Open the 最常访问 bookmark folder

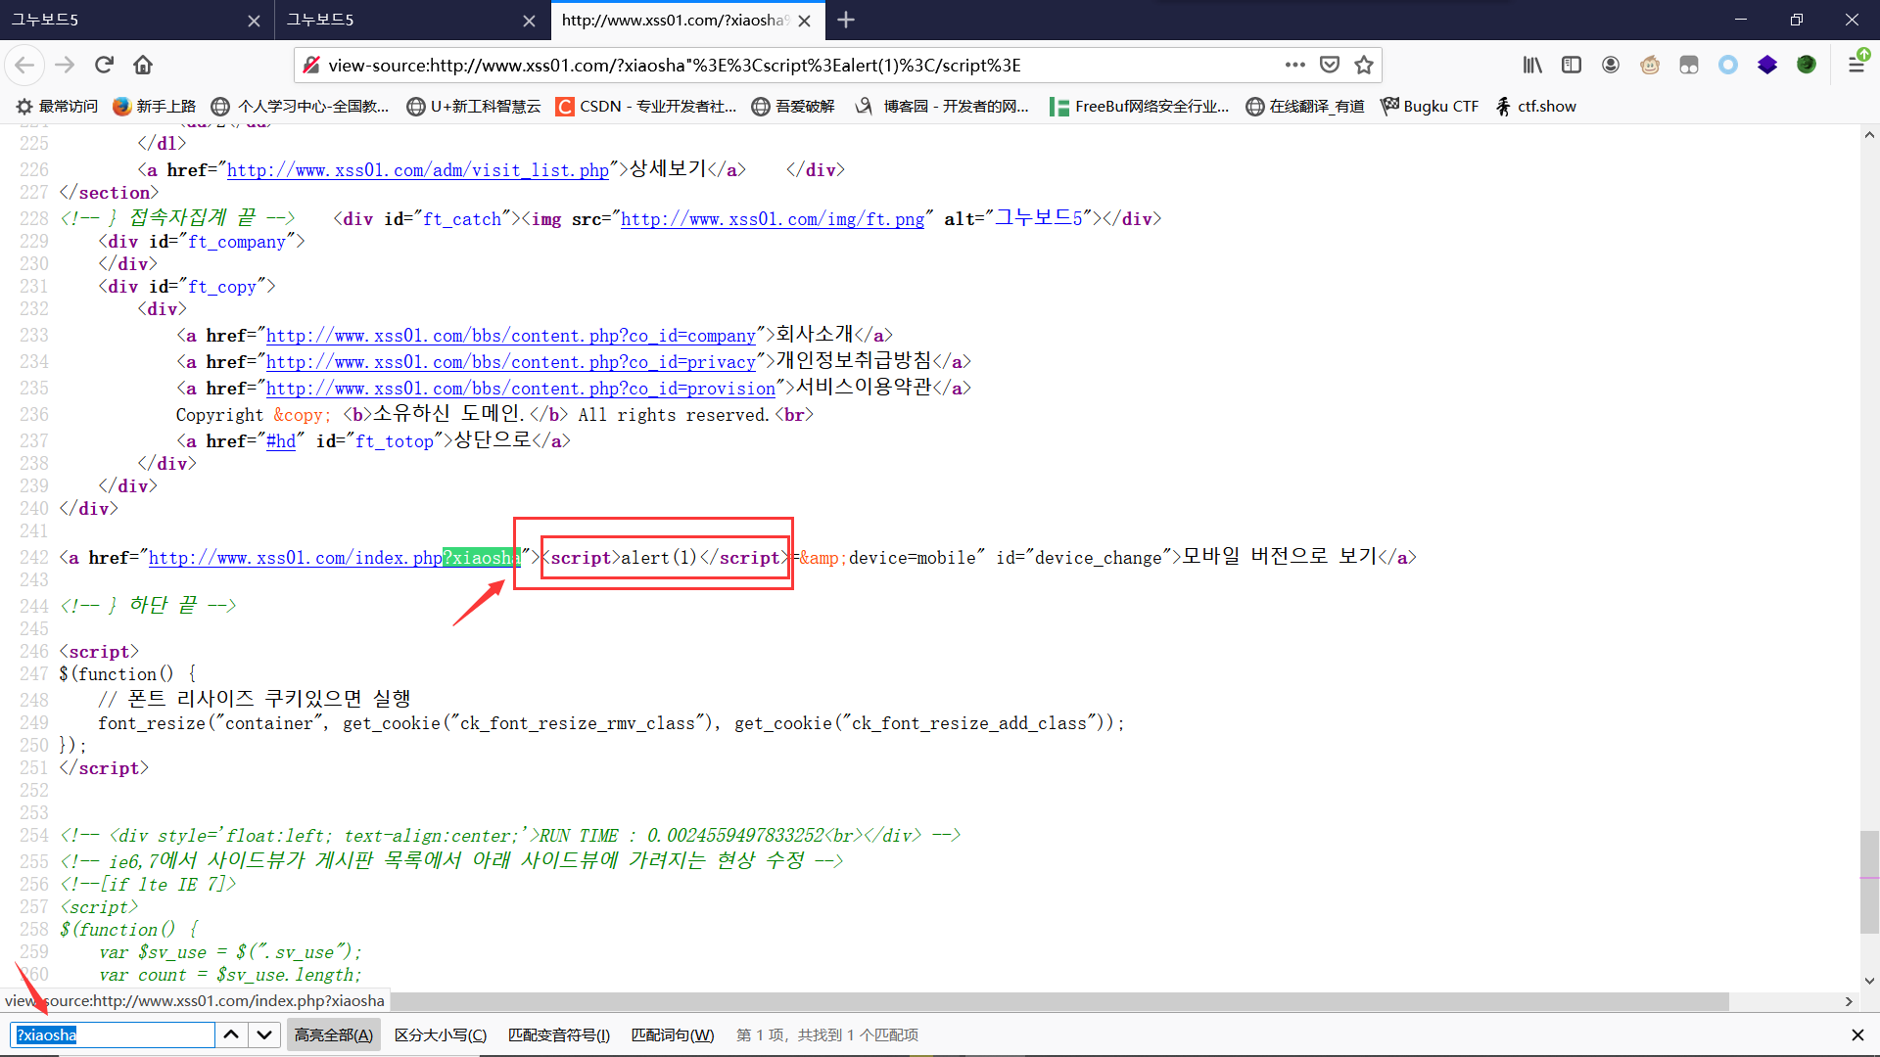tap(57, 106)
